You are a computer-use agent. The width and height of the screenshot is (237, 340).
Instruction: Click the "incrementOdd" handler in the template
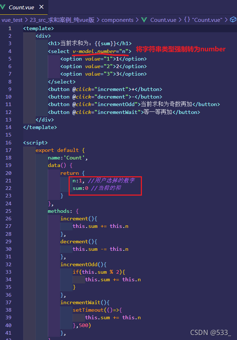coord(116,105)
